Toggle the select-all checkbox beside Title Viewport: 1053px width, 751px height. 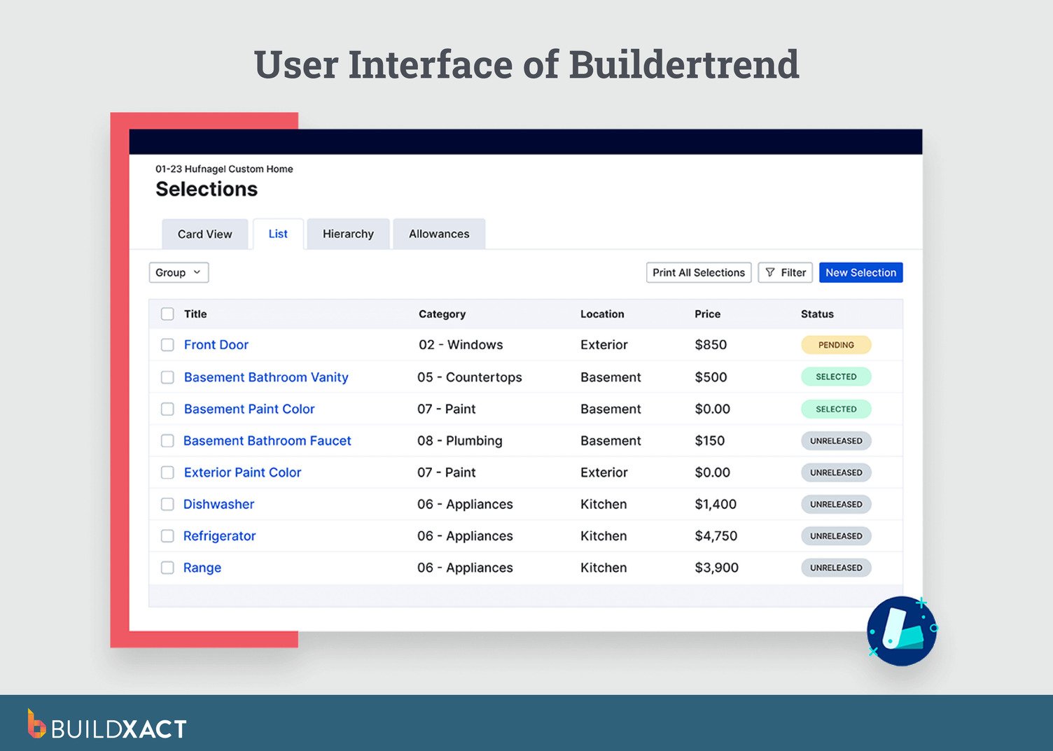click(x=167, y=314)
